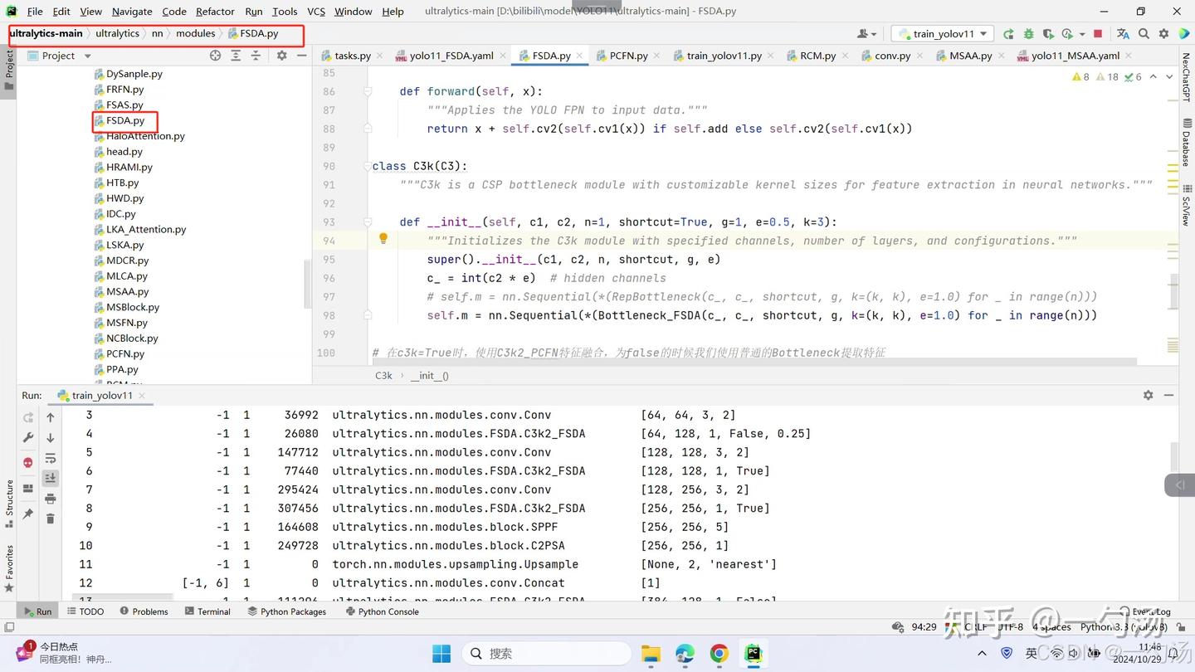Click the Translate icon in the toolbar

[1123, 34]
